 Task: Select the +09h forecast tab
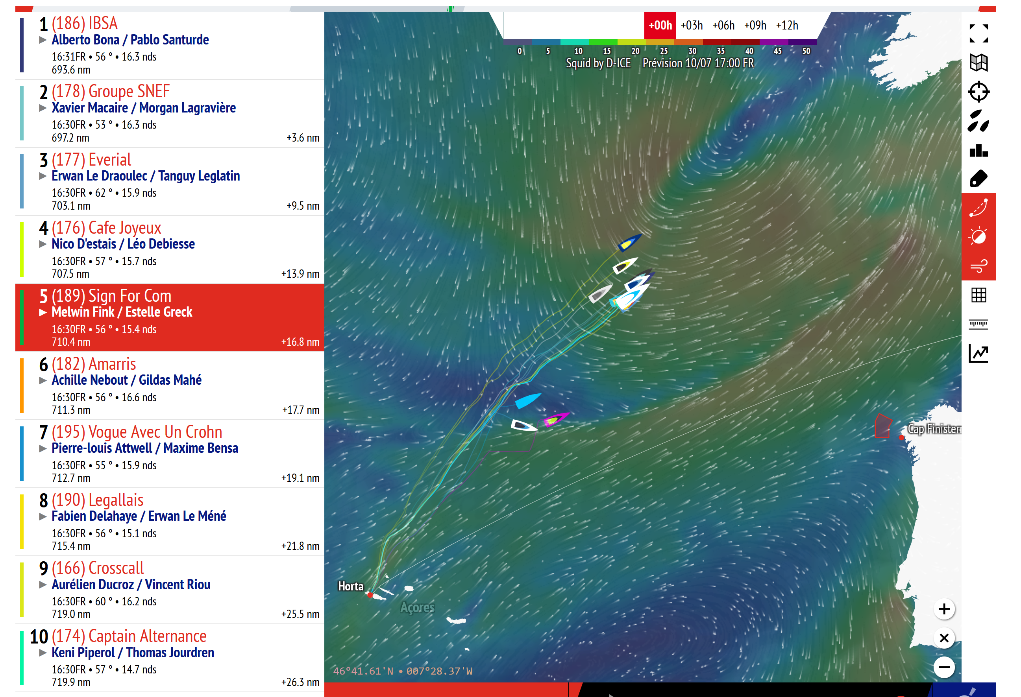[755, 26]
